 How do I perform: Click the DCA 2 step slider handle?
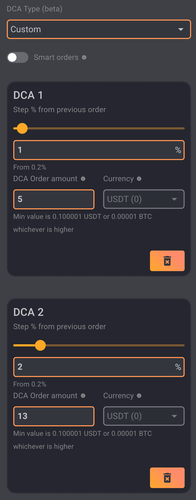(40, 345)
